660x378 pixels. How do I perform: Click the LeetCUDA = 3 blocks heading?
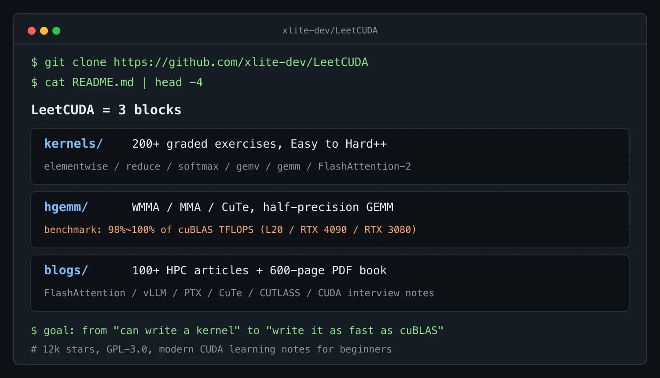106,109
